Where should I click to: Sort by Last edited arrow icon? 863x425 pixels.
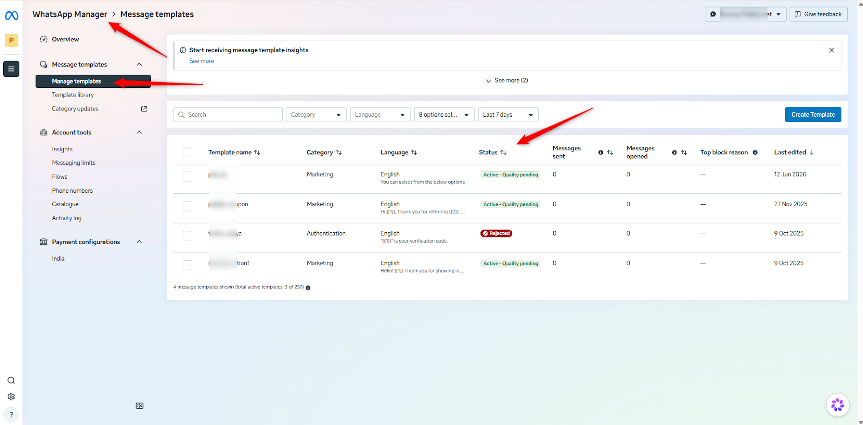pos(812,153)
